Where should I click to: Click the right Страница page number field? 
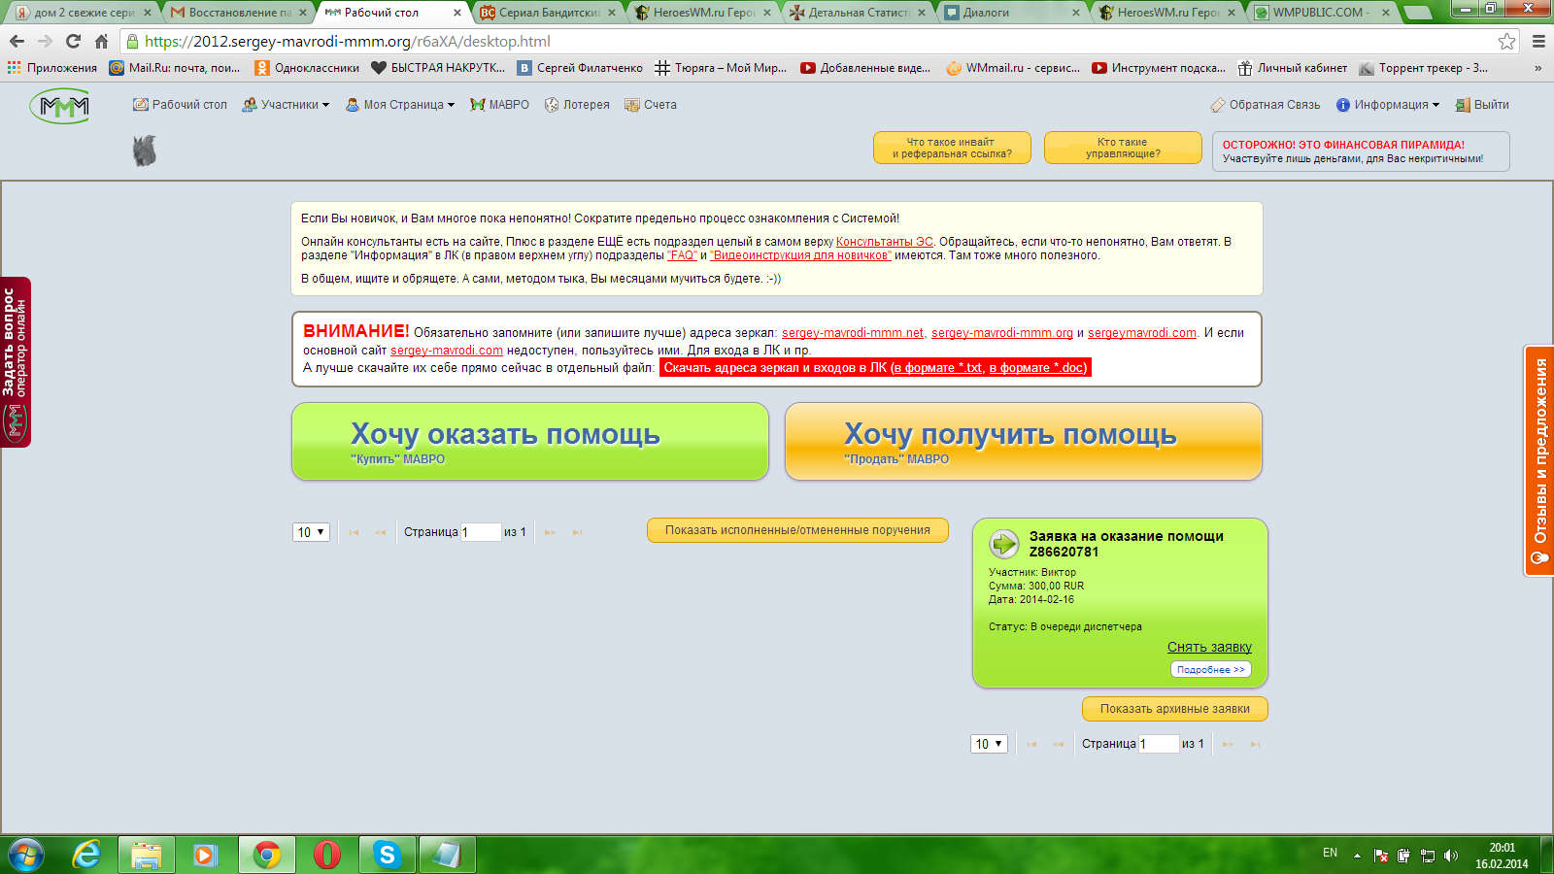pos(1159,744)
